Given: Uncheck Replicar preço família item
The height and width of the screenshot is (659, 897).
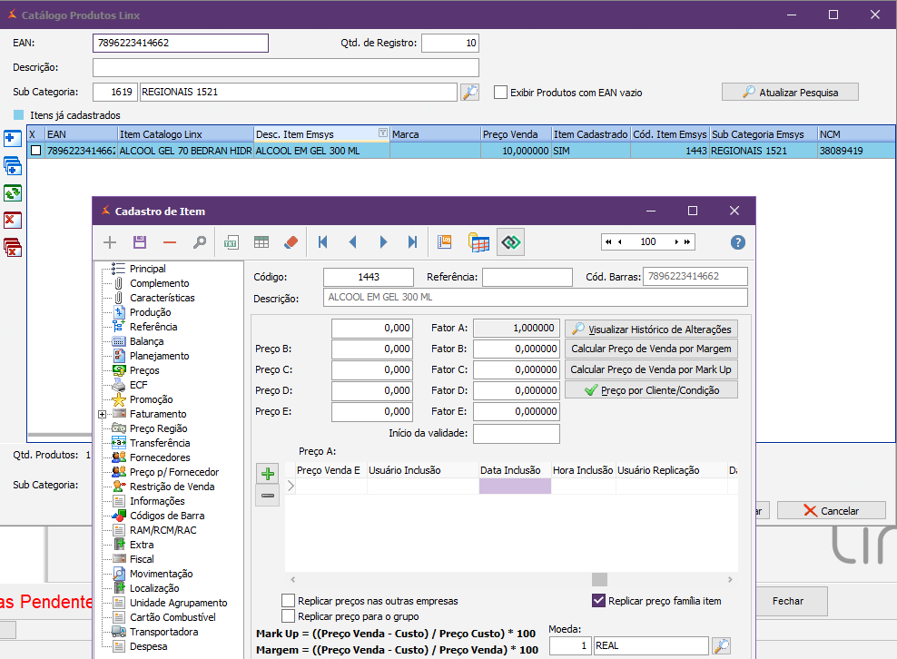Looking at the screenshot, I should coord(598,600).
